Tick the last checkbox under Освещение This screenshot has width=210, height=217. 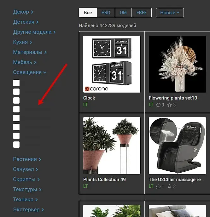(16, 145)
